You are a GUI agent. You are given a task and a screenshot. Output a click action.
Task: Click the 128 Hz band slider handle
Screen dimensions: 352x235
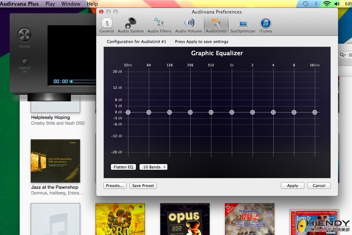[x=170, y=112]
